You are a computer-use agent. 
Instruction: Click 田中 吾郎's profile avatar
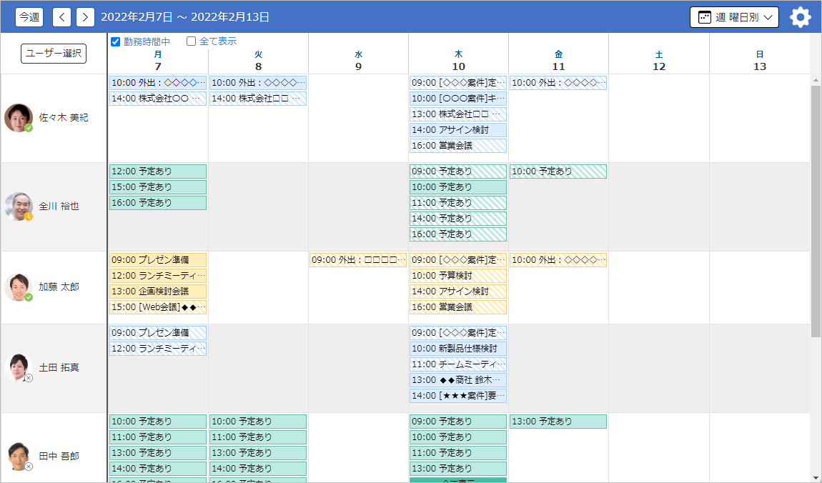tap(19, 456)
